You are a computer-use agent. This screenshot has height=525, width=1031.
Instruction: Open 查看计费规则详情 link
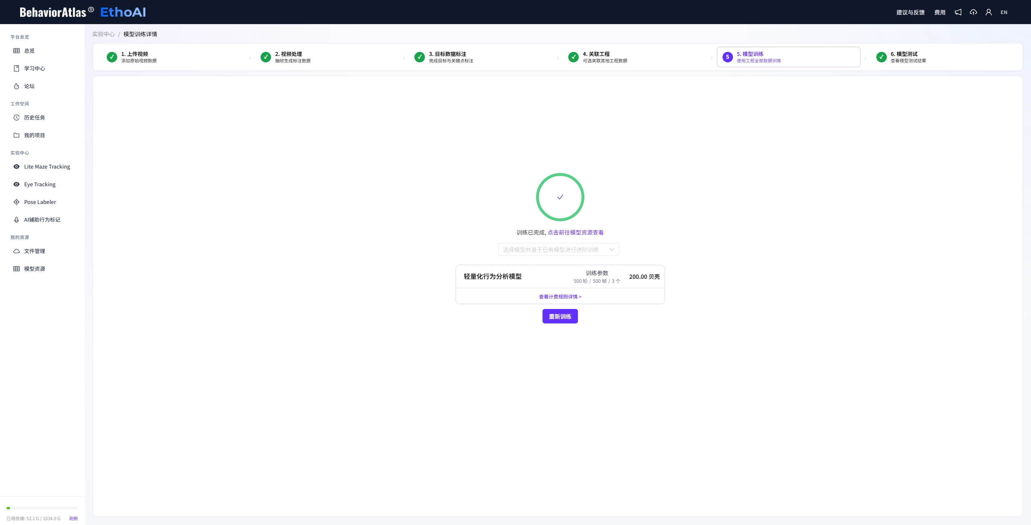click(560, 297)
